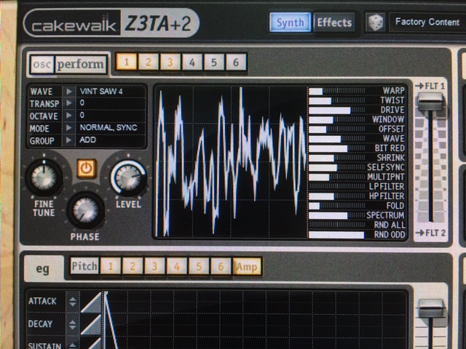Click the ATTACK up/down stepper
This screenshot has height=349, width=466.
tap(73, 302)
